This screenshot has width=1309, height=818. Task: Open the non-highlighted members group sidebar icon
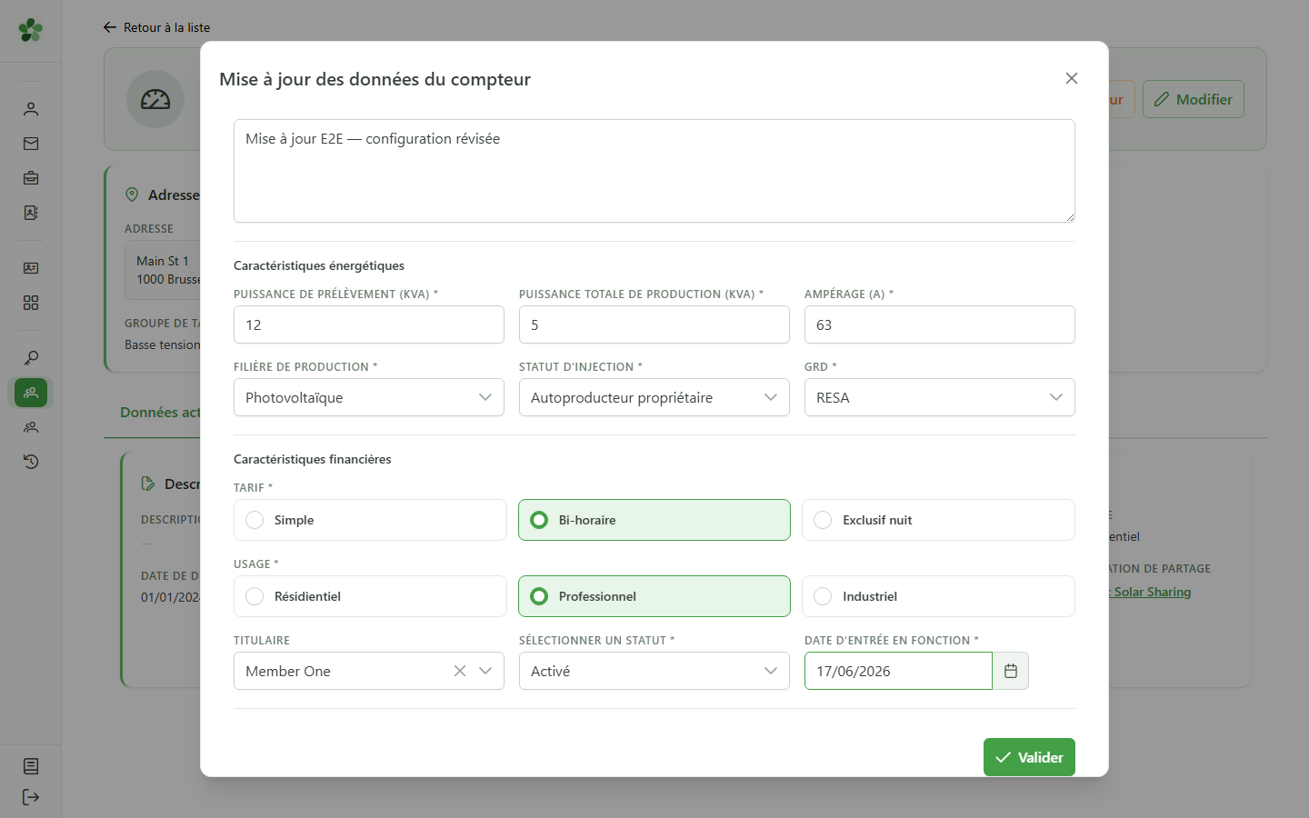31,427
